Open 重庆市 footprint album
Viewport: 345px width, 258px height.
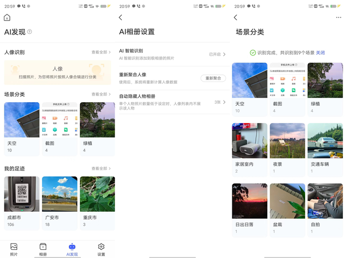coord(97,203)
